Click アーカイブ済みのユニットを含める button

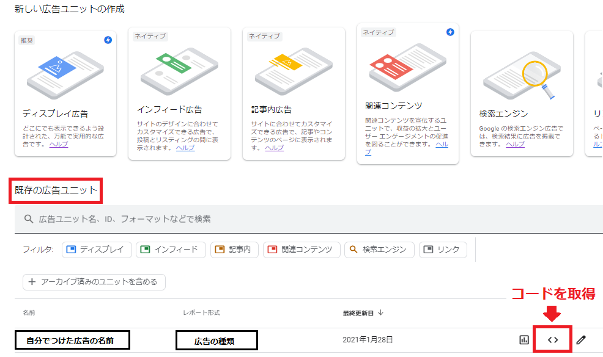(94, 282)
